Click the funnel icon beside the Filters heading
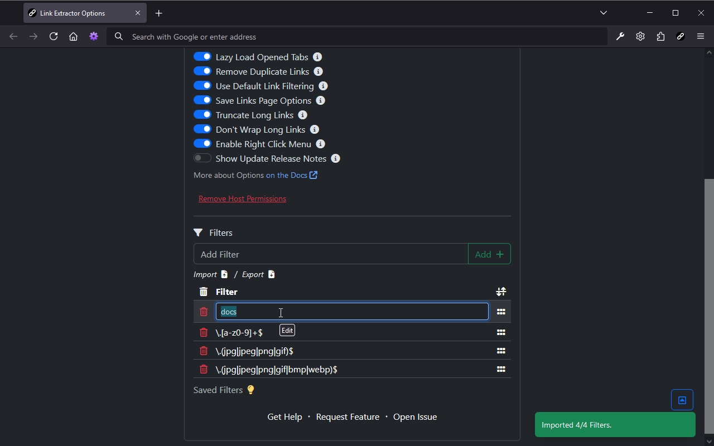 pyautogui.click(x=198, y=232)
